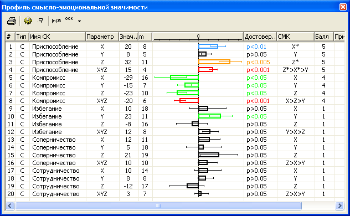Click score '4' in row 6

click(x=323, y=85)
